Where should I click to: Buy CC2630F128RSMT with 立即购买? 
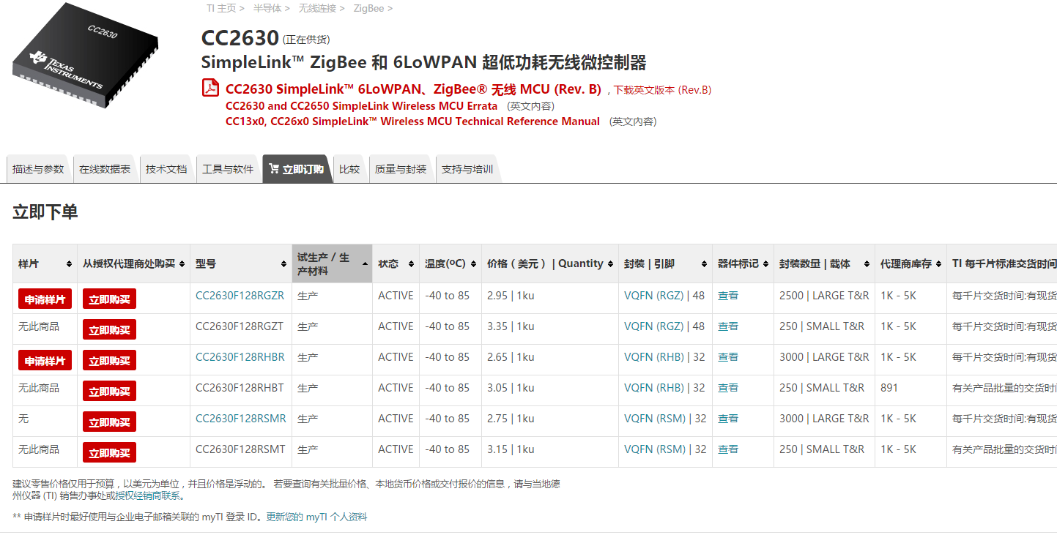point(109,452)
